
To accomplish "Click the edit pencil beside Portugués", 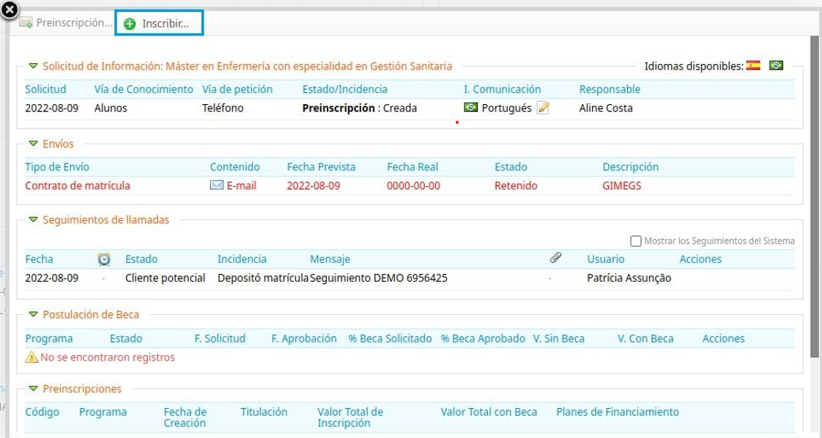I will tap(542, 108).
